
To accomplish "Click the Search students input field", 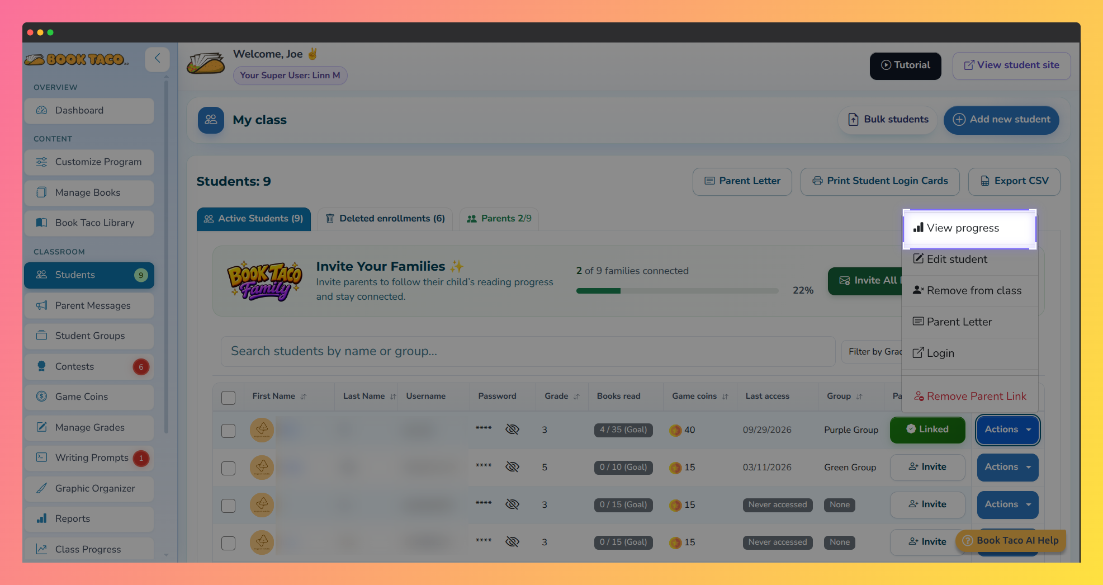I will pyautogui.click(x=528, y=352).
